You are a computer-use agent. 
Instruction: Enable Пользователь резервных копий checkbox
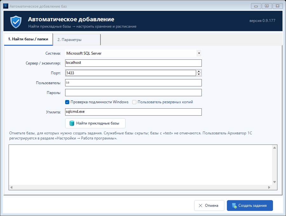tap(134, 102)
